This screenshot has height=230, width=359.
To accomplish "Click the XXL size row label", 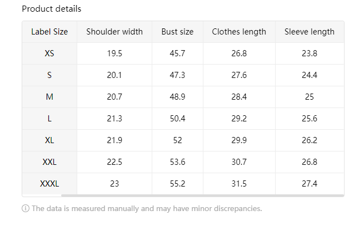I will point(49,162).
